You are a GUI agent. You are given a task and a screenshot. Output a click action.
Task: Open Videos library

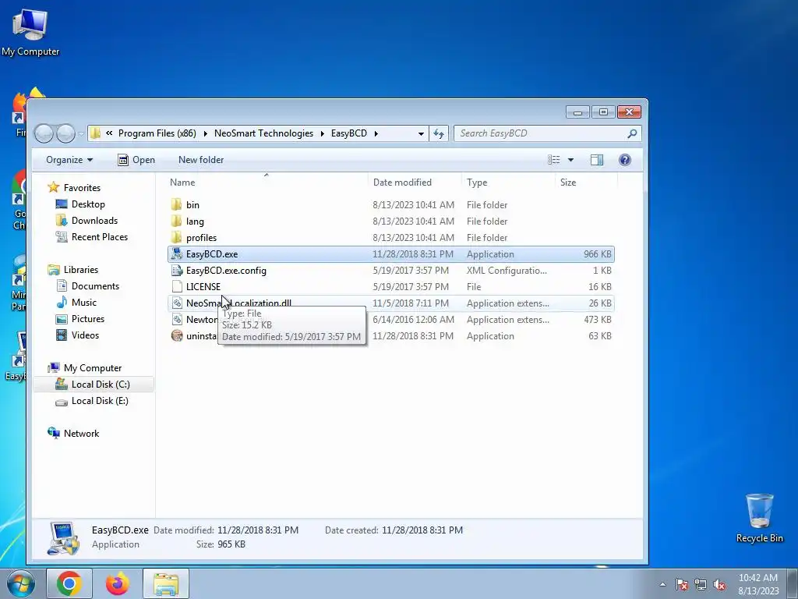(x=85, y=335)
